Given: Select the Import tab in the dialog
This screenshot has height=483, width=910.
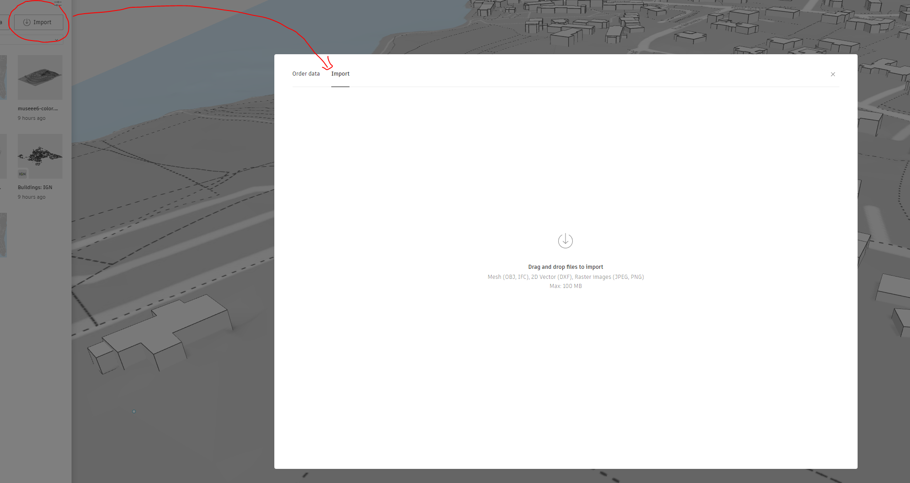Looking at the screenshot, I should pyautogui.click(x=340, y=74).
